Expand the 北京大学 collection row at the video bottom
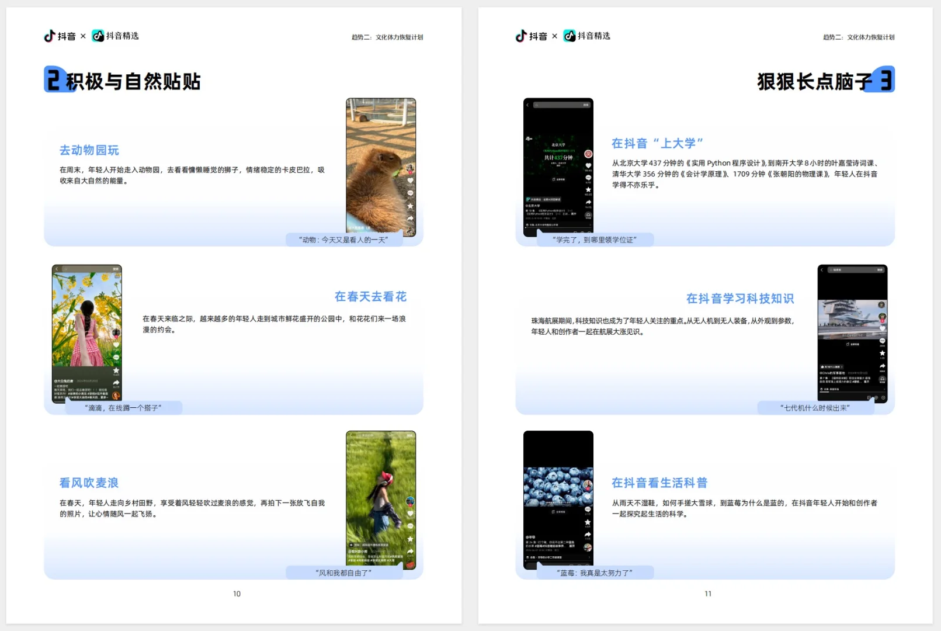The height and width of the screenshot is (631, 941). tap(557, 224)
